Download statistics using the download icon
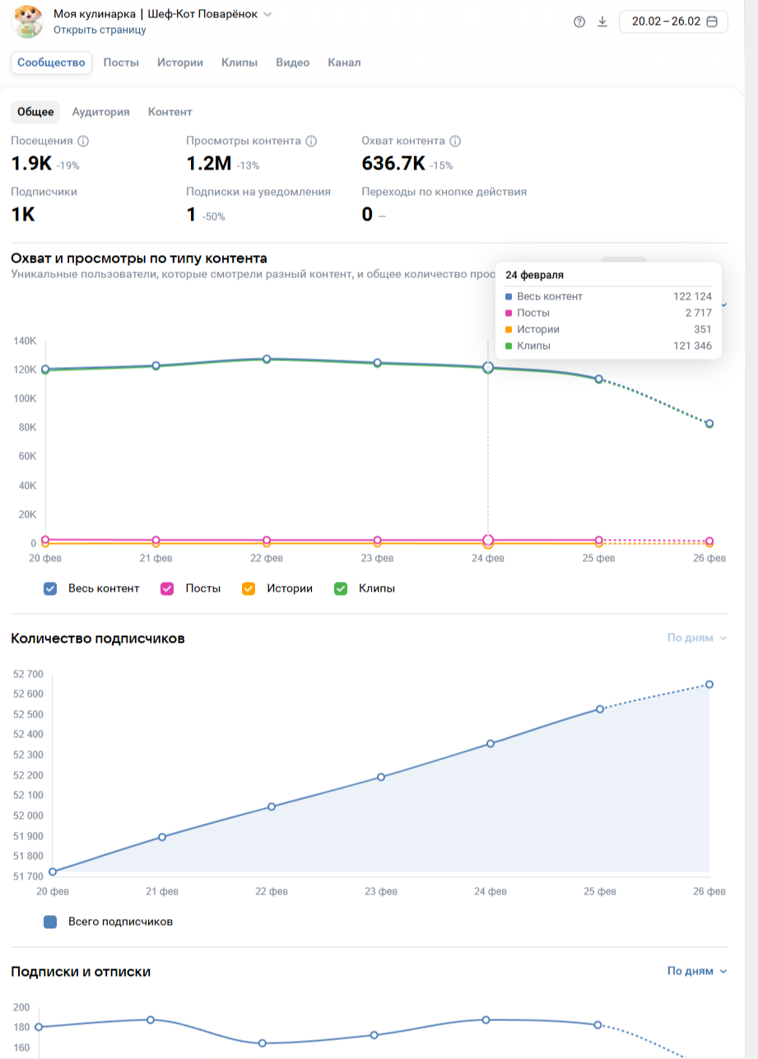 602,22
